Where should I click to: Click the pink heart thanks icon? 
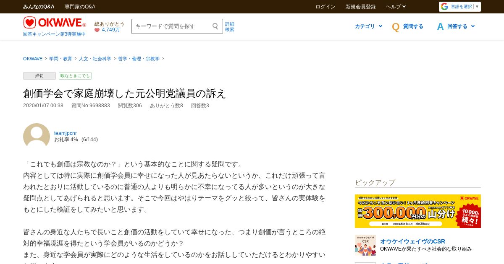(97, 30)
